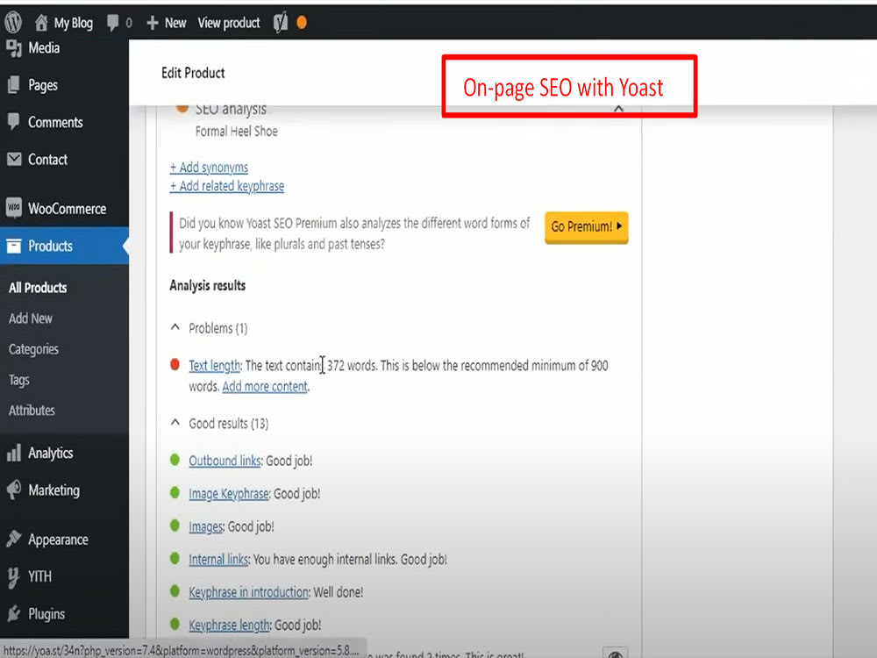Open the comments bubble in admin bar
Image resolution: width=877 pixels, height=658 pixels.
coord(112,23)
